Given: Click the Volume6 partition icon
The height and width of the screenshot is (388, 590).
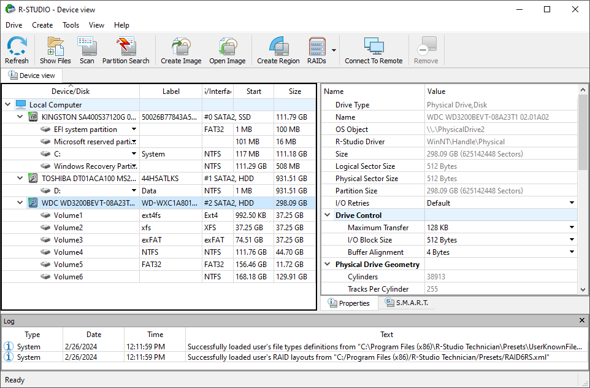Looking at the screenshot, I should point(45,277).
